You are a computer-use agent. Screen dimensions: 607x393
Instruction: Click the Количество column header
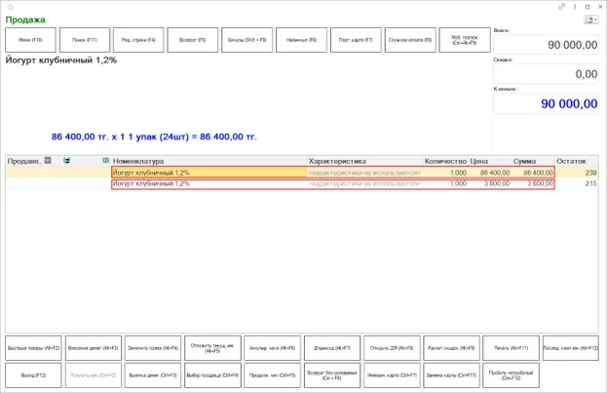tap(445, 161)
